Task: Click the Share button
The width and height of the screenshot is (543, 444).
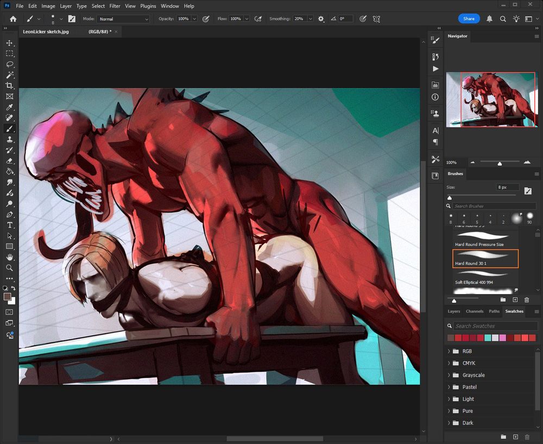Action: pyautogui.click(x=469, y=18)
